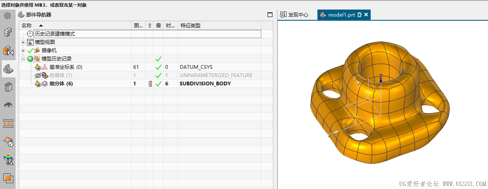Open the sidebar icon with orange arrows
488x189 pixels.
click(x=8, y=123)
